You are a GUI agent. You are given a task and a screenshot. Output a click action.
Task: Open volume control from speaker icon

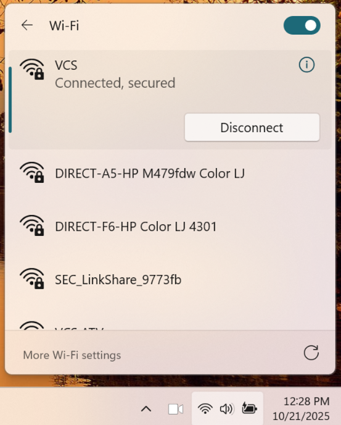226,409
